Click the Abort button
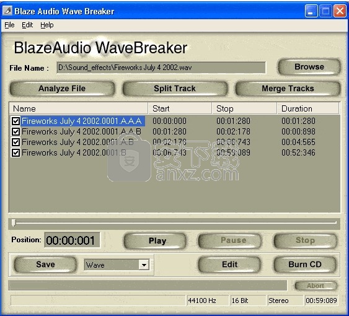Screen dimensions: 349x316 coord(316,286)
